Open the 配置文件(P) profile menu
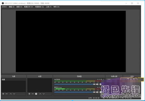 click(x=28, y=7)
